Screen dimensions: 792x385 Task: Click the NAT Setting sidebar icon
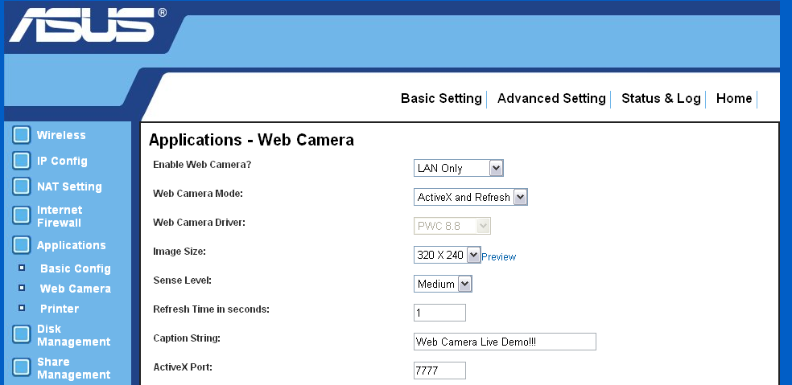point(22,187)
